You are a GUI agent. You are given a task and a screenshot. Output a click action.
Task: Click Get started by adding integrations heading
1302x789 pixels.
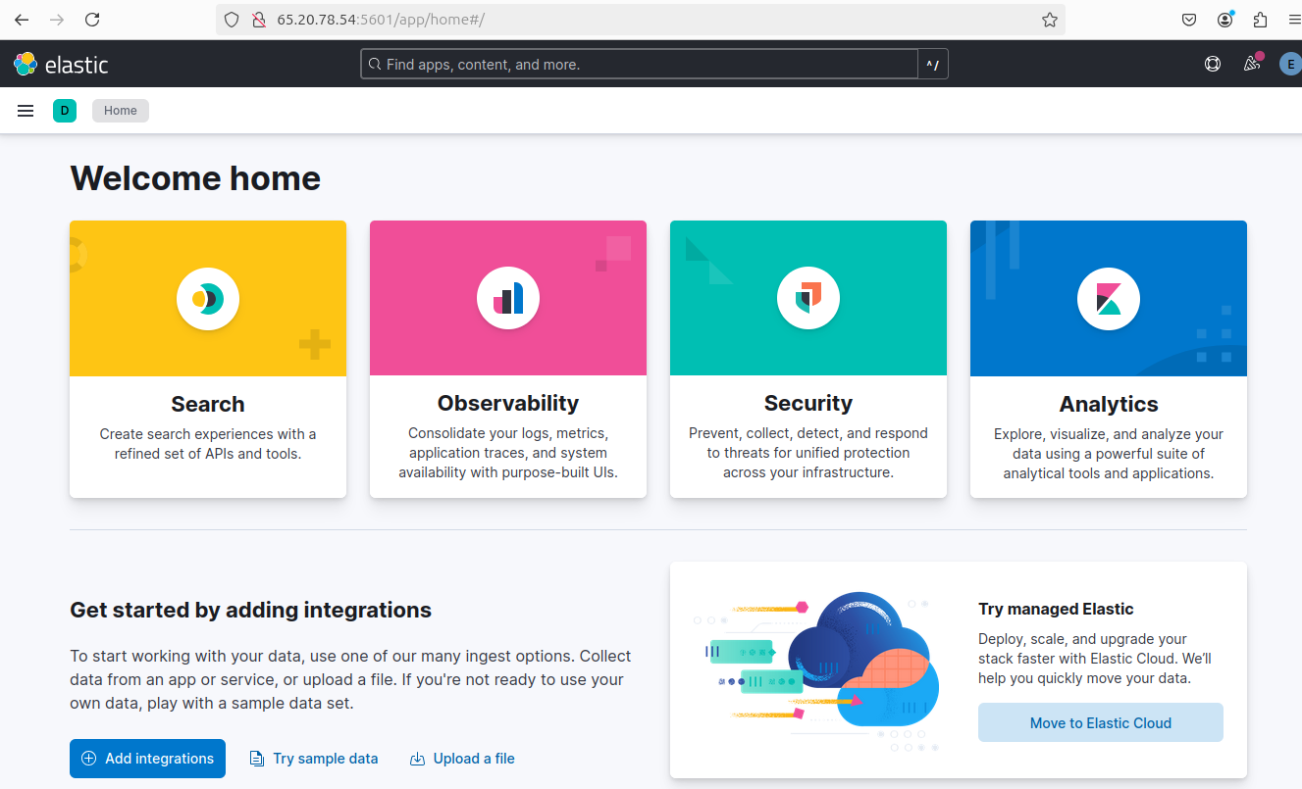pos(250,611)
